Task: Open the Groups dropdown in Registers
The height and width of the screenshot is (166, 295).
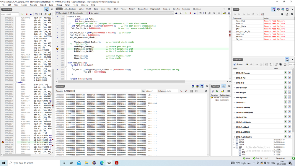Action: coord(238,64)
